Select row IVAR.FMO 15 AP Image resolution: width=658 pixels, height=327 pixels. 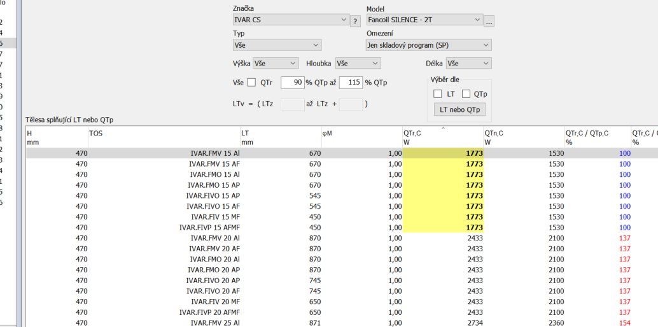pos(342,185)
